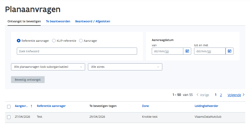Click the '29/04/2026' confirm-by date cell
Image resolution: width=250 pixels, height=124 pixels.
click(x=97, y=117)
